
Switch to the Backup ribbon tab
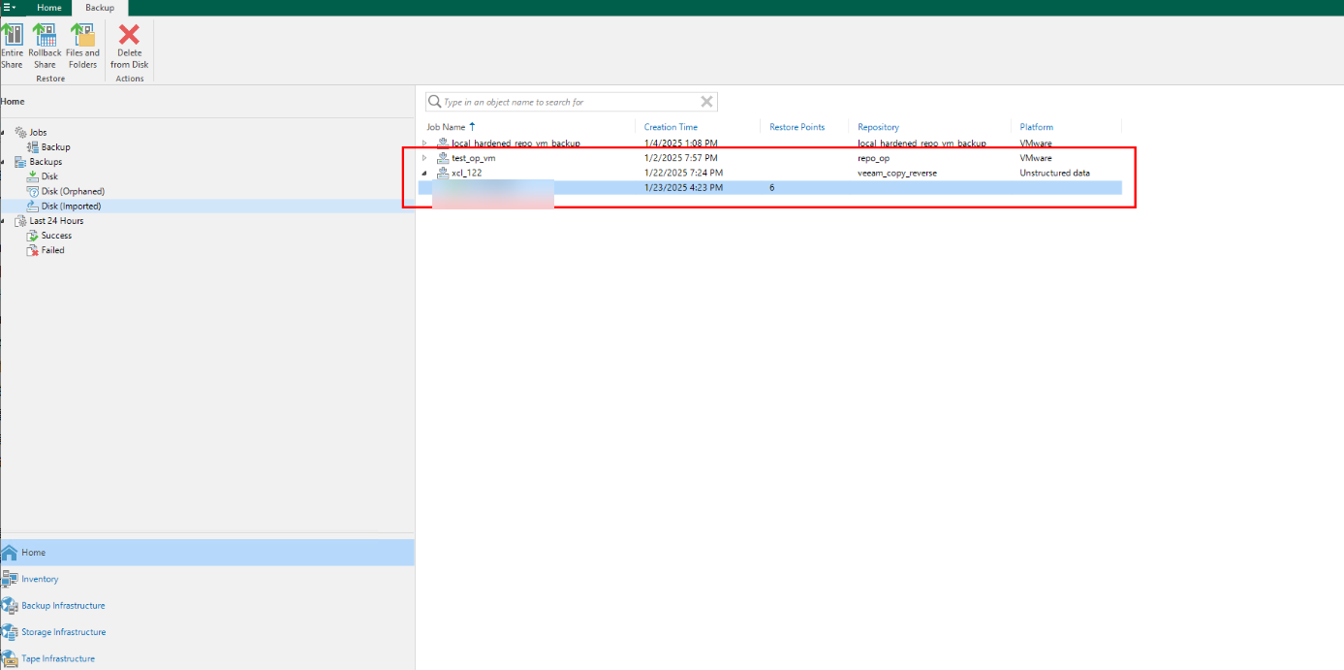99,8
